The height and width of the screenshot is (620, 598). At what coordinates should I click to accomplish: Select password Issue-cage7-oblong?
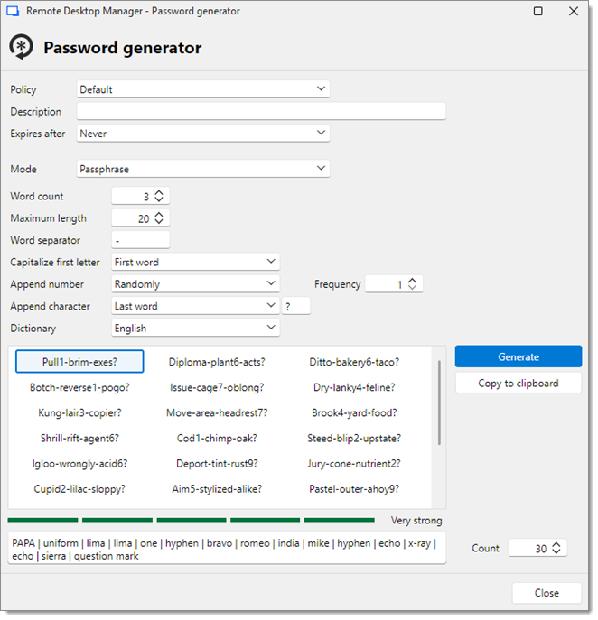click(x=217, y=387)
